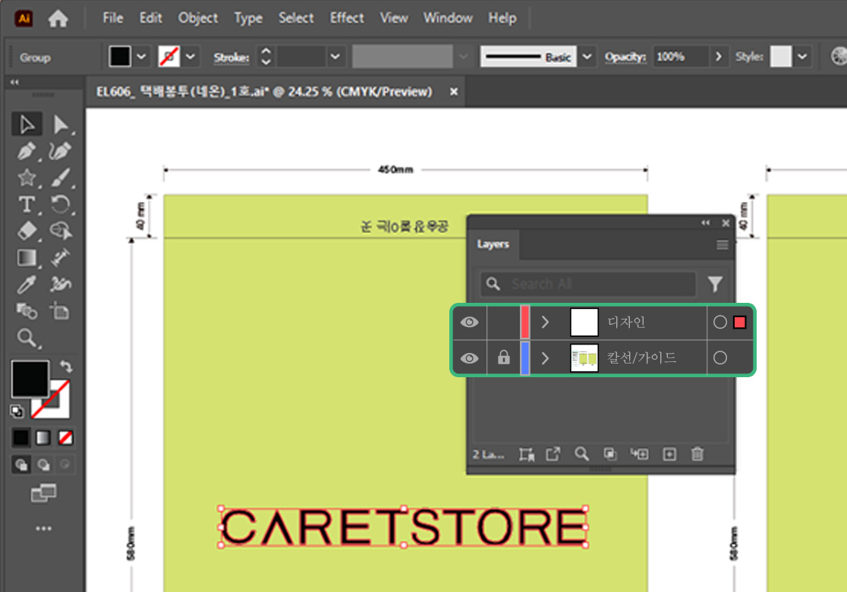The height and width of the screenshot is (592, 847).
Task: Open the fill color dropdown in control bar
Action: (x=141, y=57)
